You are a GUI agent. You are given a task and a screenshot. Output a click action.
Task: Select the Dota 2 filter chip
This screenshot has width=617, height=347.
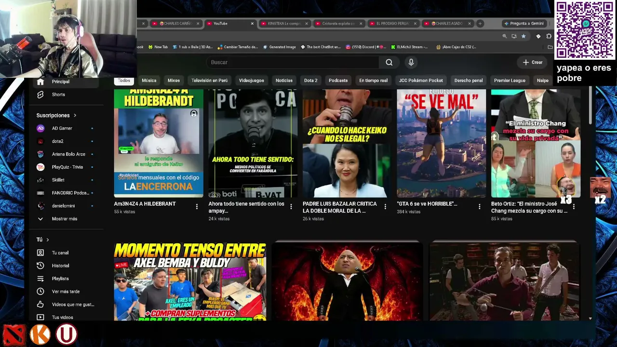pyautogui.click(x=311, y=80)
